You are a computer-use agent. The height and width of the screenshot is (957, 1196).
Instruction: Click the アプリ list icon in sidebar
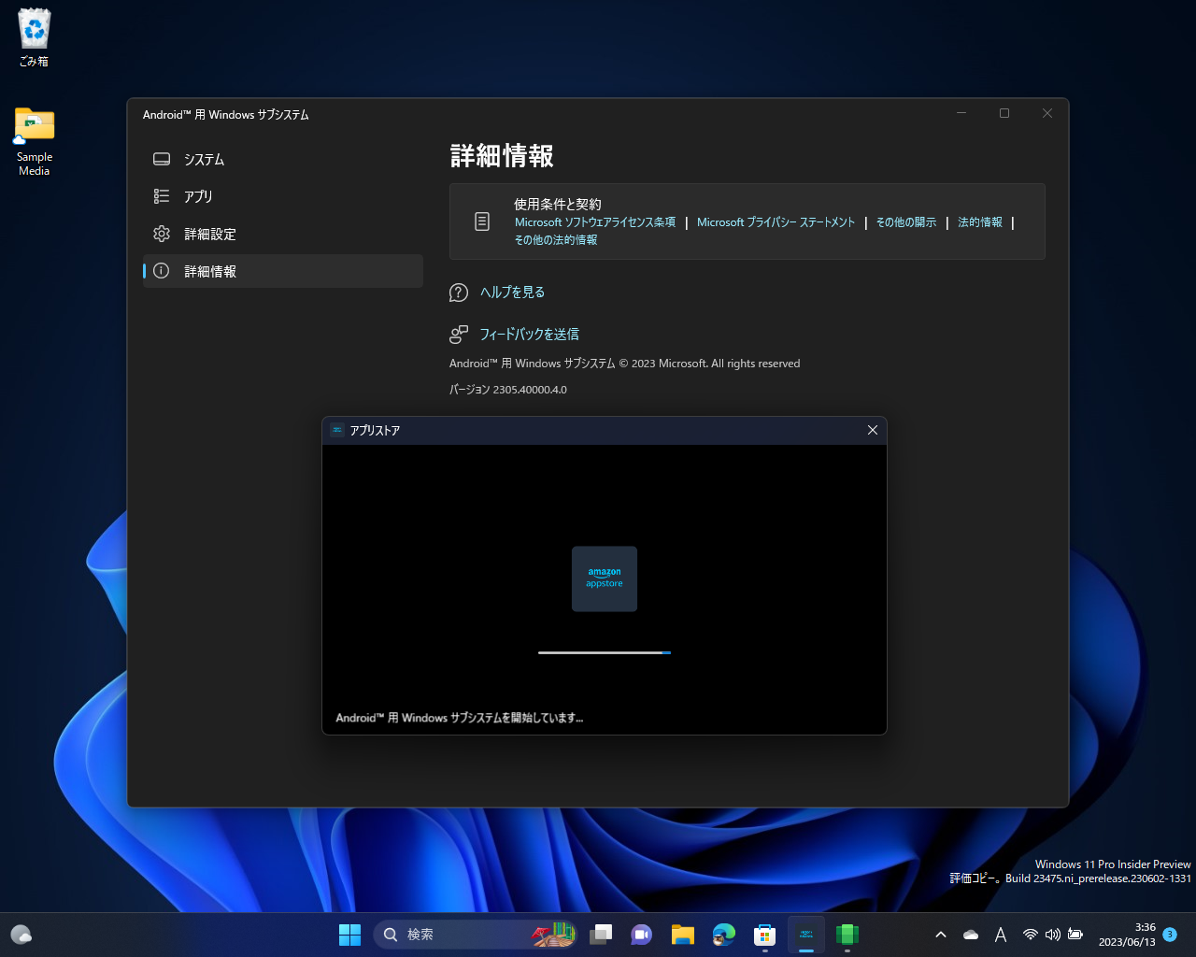tap(162, 196)
